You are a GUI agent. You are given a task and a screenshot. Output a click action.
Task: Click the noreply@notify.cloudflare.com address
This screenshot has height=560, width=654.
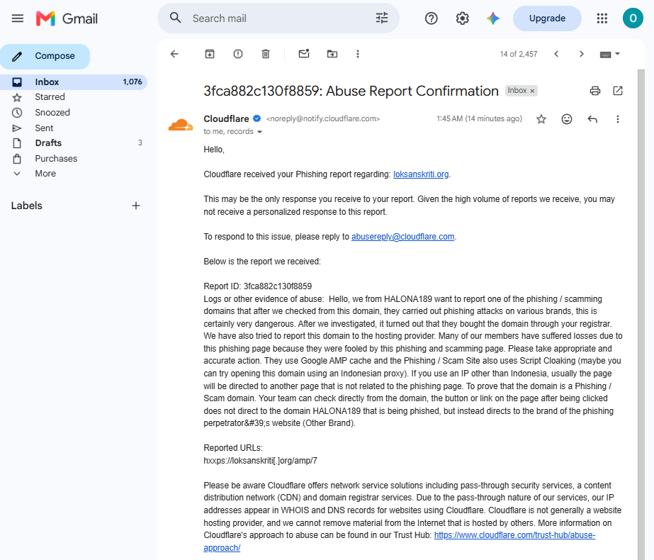[x=323, y=119]
